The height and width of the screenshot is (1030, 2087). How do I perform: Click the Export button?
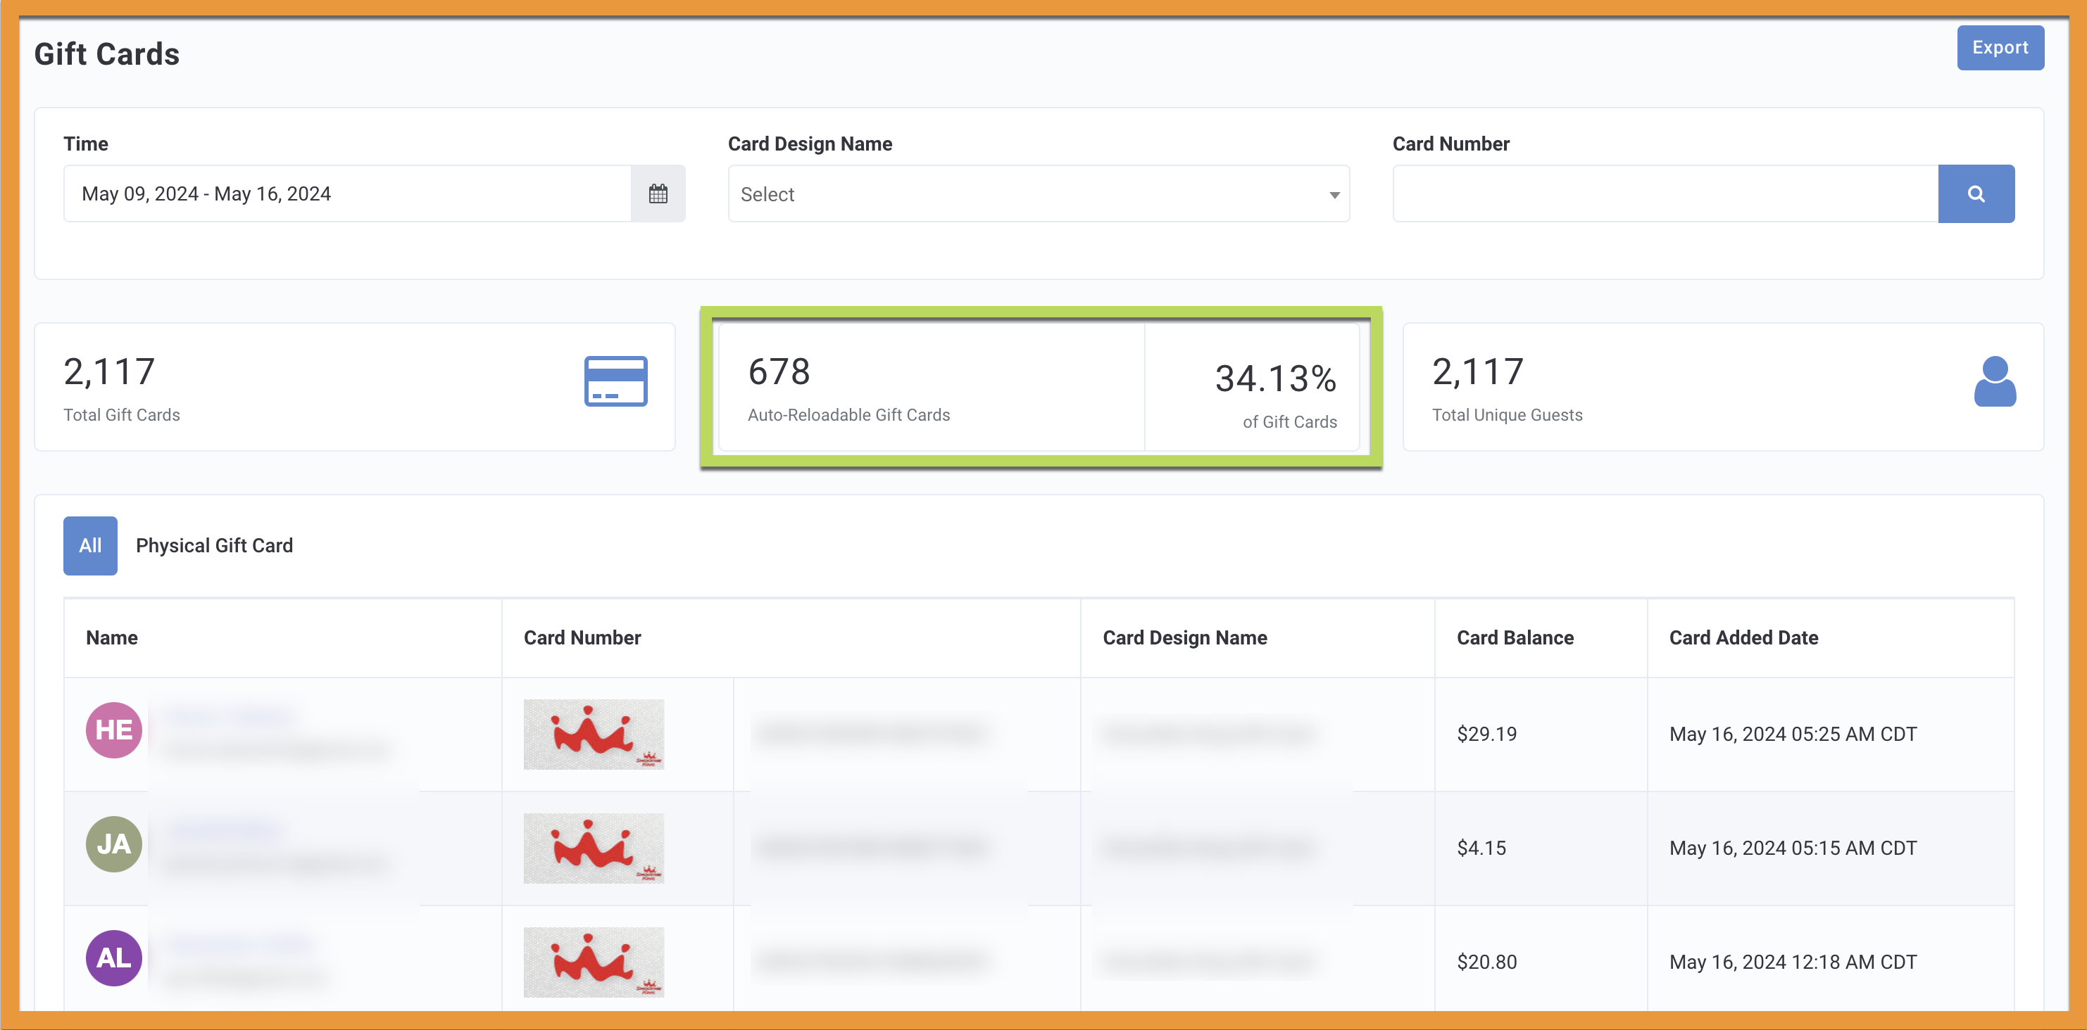coord(2000,48)
